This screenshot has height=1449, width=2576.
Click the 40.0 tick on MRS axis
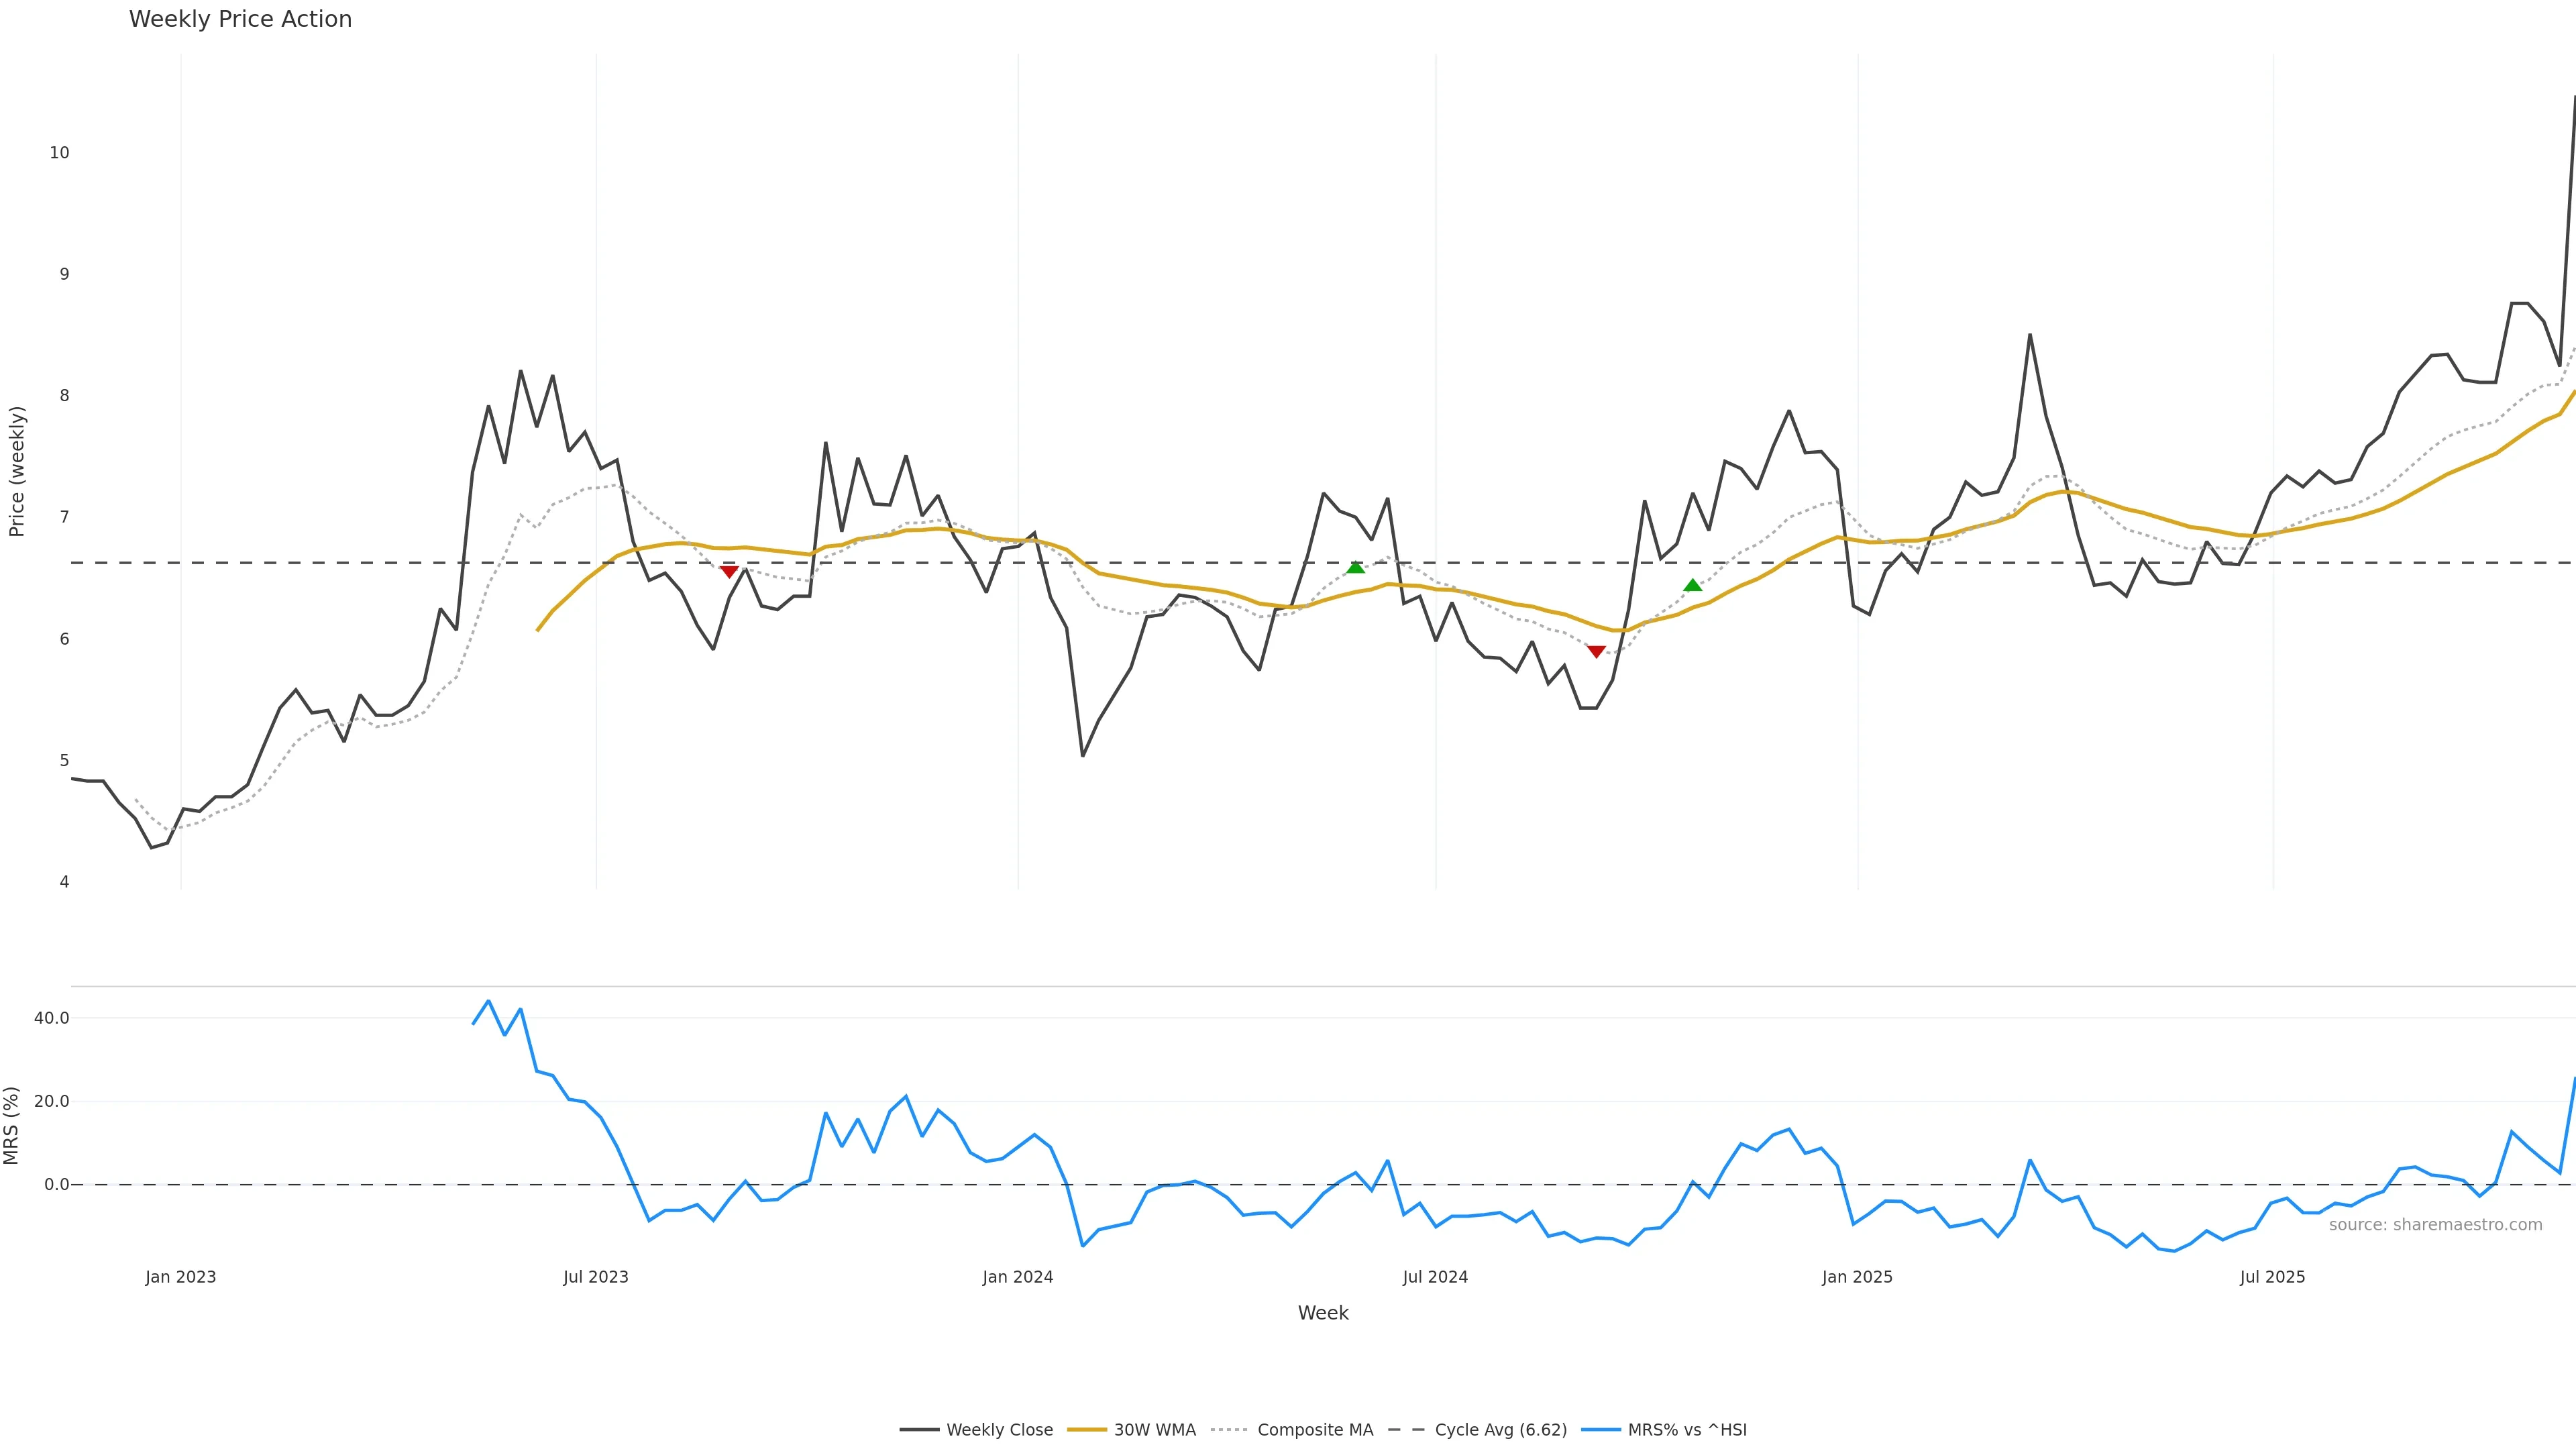coord(51,1018)
